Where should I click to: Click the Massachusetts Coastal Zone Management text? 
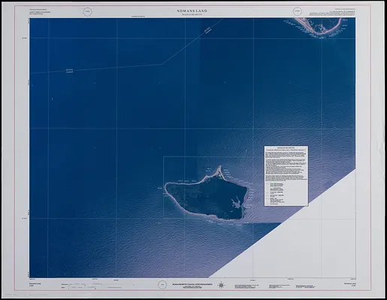192,285
